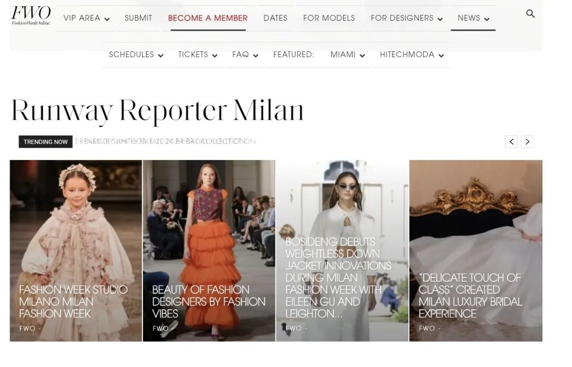Expand the Miami dropdown chevron
The image size is (572, 367).
(362, 56)
